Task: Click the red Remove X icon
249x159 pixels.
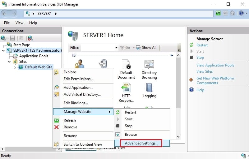Action: click(57, 127)
